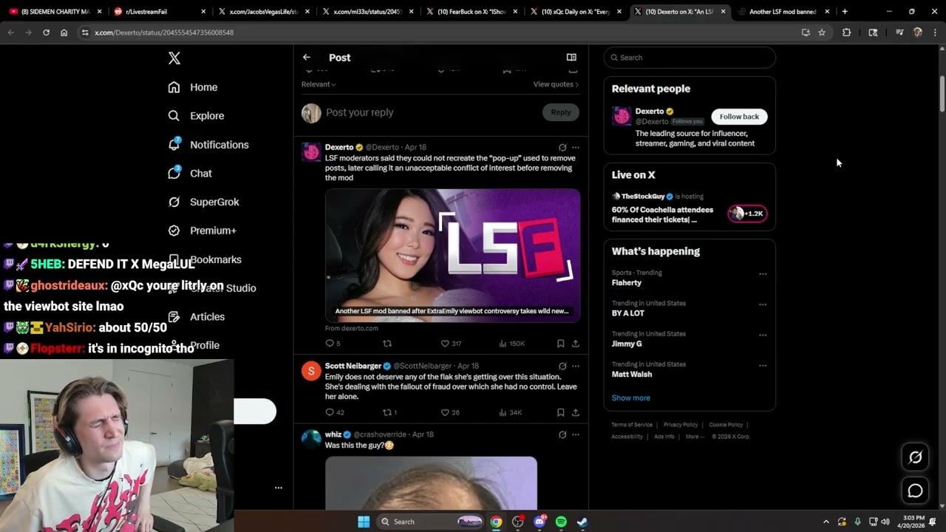Click the X Search box
Image resolution: width=946 pixels, height=532 pixels.
tap(690, 58)
